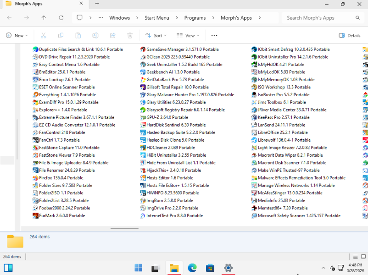Open the New item dropdown

17,36
